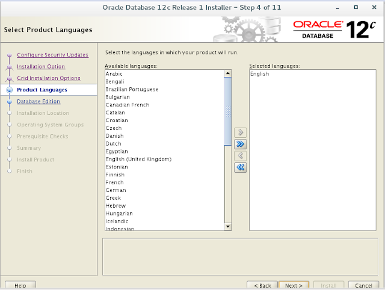
Task: Select English in Selected languages
Action: [x=312, y=74]
